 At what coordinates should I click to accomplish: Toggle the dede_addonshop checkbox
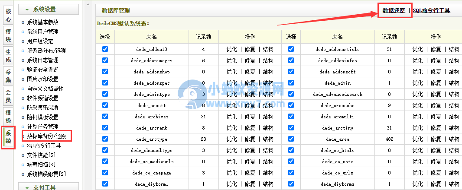[105, 71]
